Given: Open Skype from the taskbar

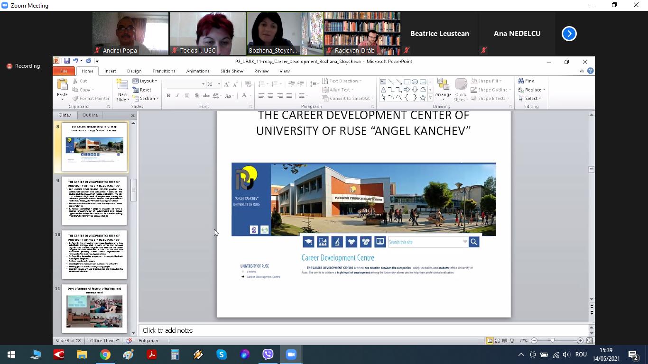Looking at the screenshot, I should click(x=222, y=355).
